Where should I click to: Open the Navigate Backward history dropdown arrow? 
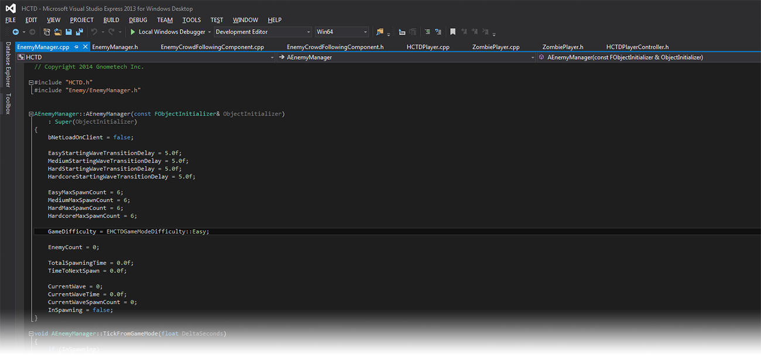[24, 32]
